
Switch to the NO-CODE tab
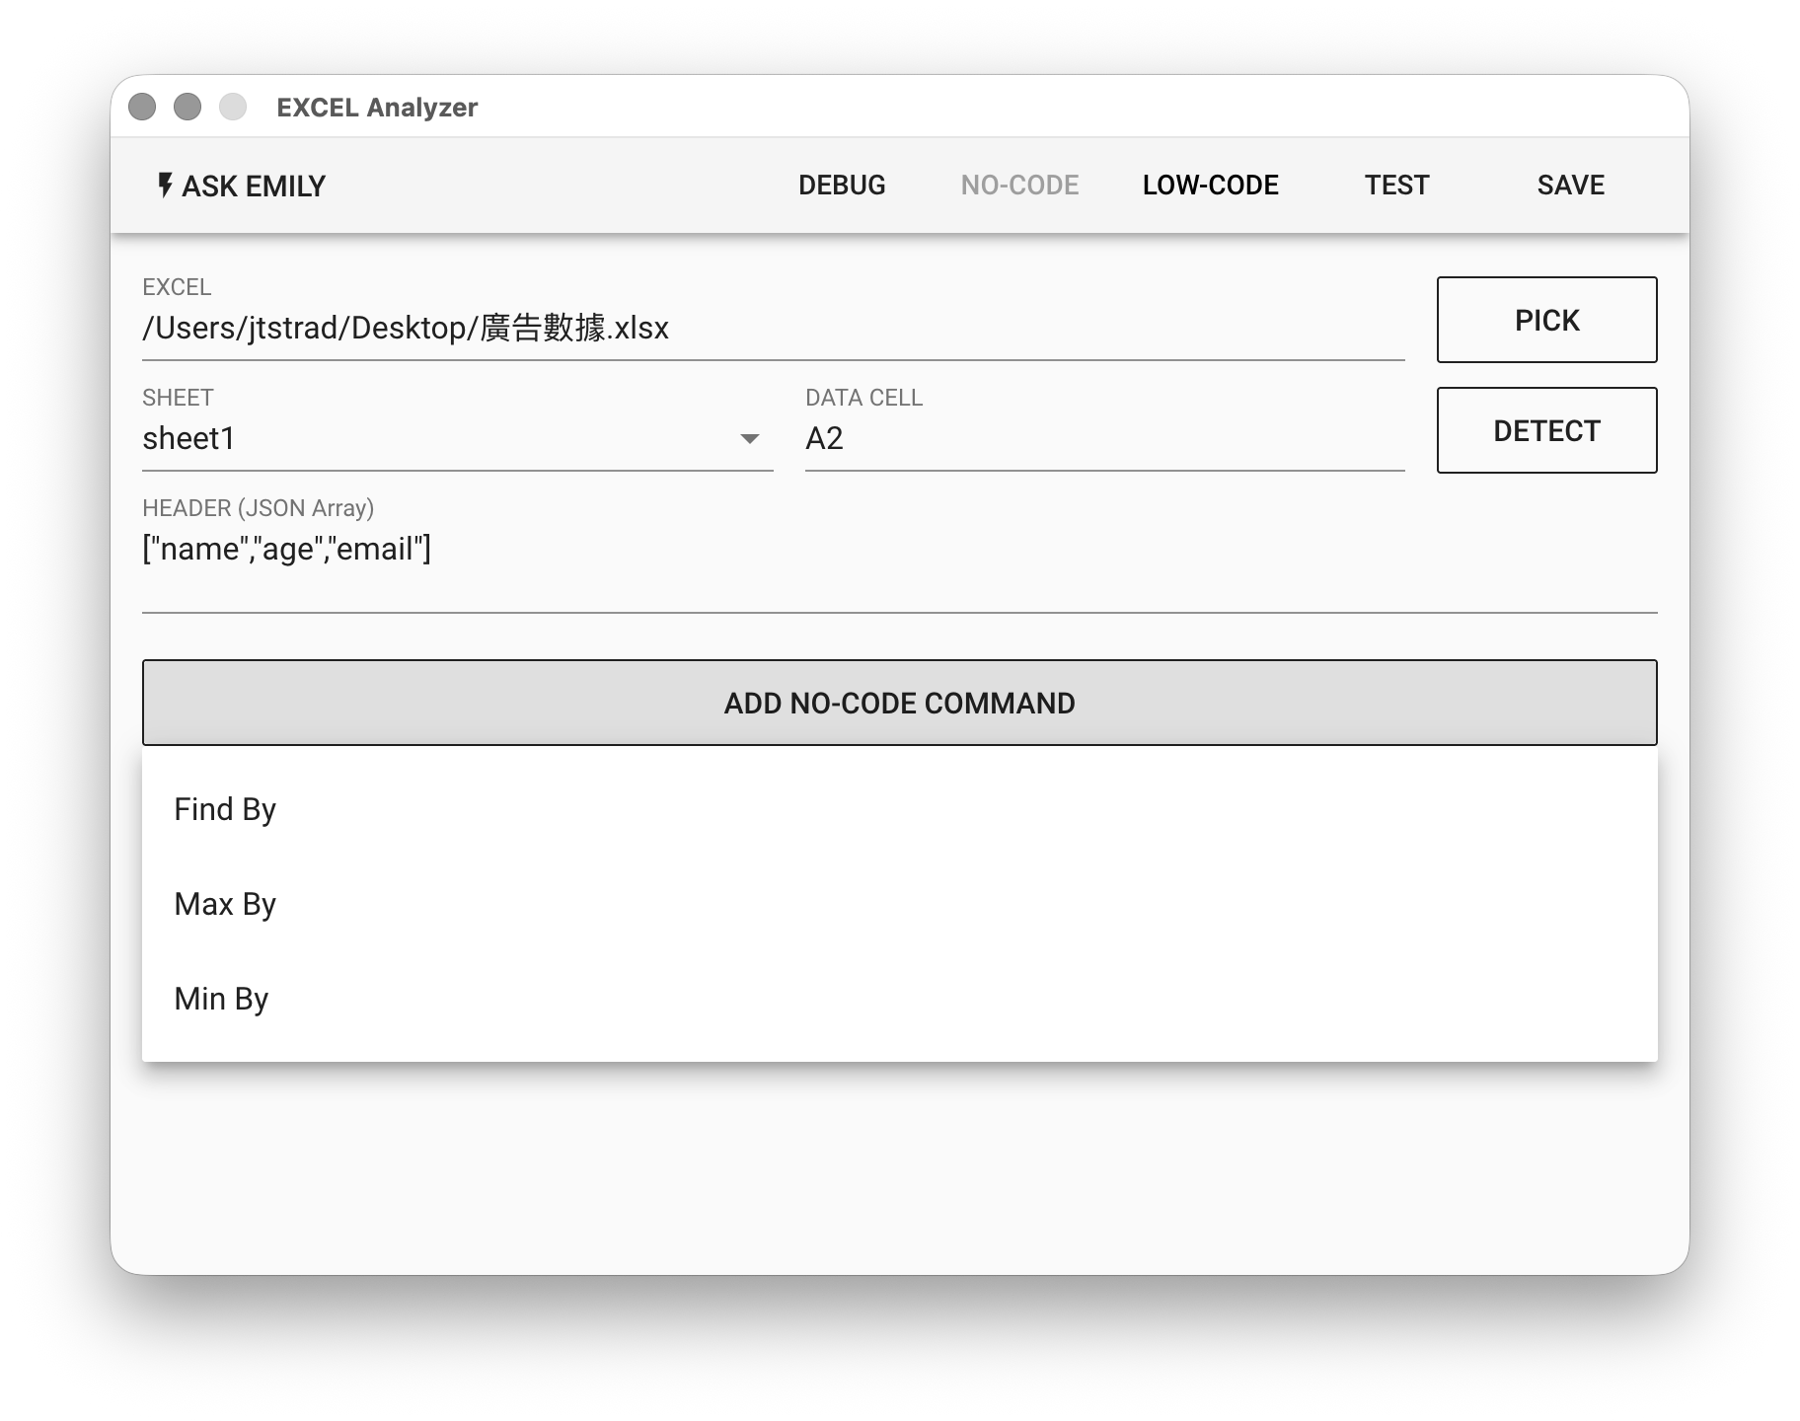point(1019,186)
